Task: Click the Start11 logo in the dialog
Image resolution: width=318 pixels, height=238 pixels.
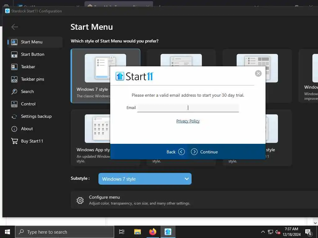Action: (134, 76)
